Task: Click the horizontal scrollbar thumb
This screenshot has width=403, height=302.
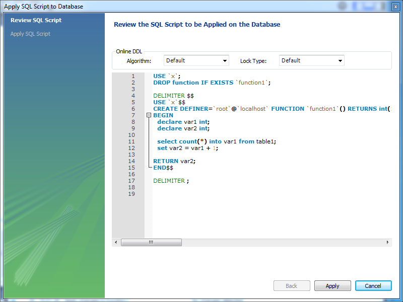Action: coord(151,242)
